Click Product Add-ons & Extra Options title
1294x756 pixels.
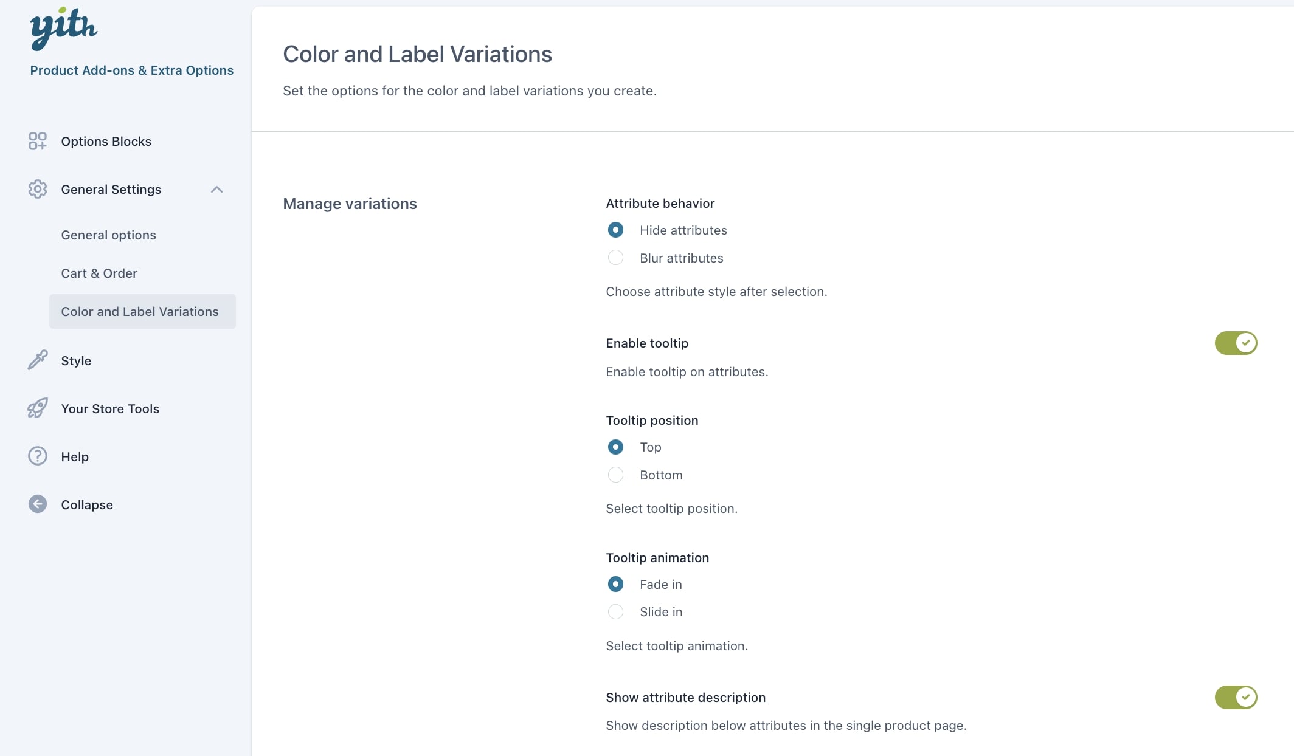tap(131, 70)
